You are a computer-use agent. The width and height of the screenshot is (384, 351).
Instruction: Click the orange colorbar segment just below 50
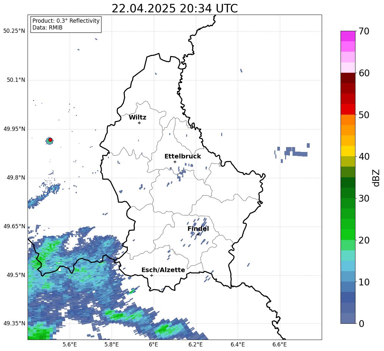[x=348, y=120]
